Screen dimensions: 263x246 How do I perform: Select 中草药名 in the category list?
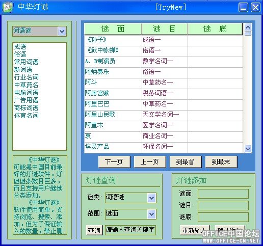[27, 85]
